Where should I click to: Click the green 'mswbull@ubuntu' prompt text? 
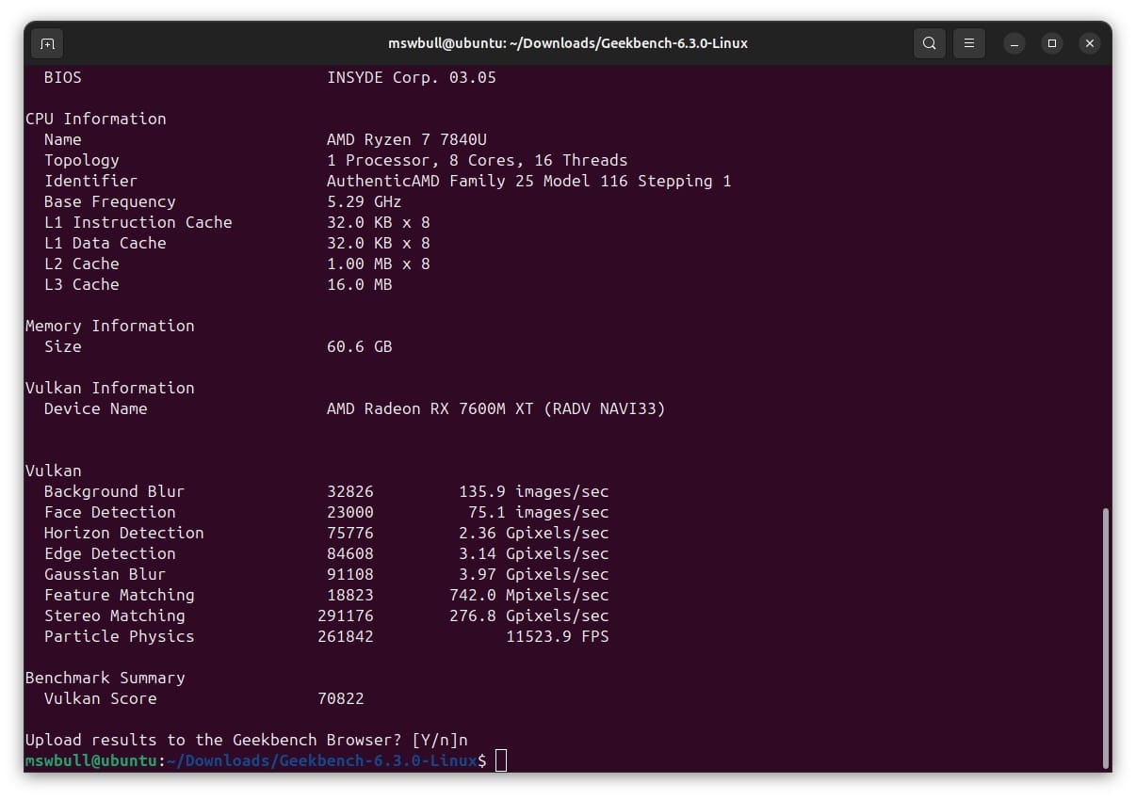90,760
